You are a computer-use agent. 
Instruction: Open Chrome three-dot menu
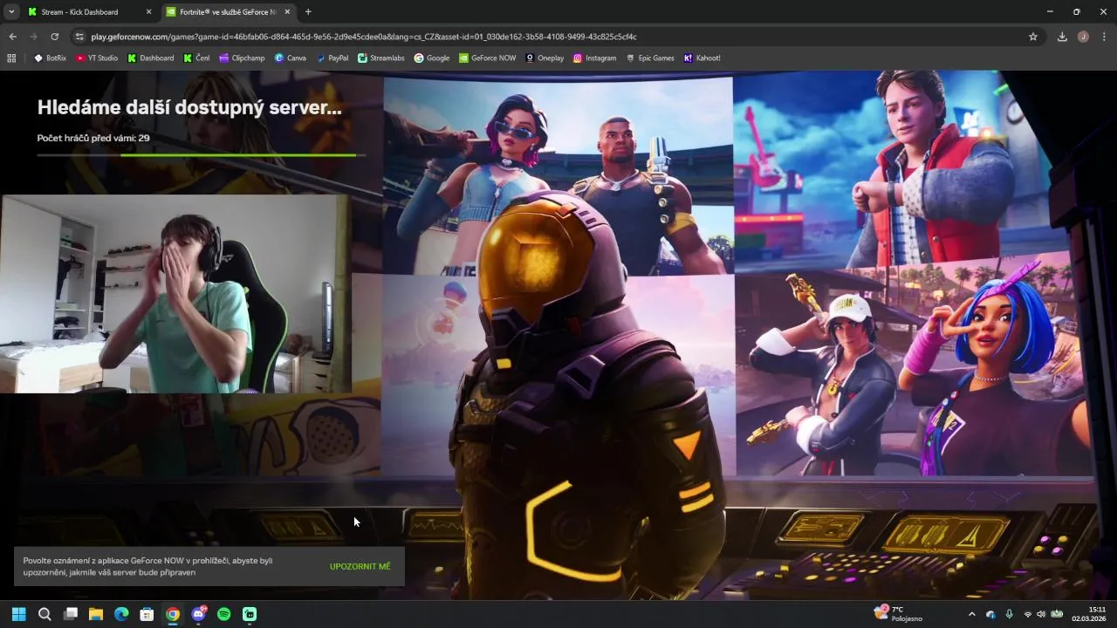pyautogui.click(x=1104, y=37)
